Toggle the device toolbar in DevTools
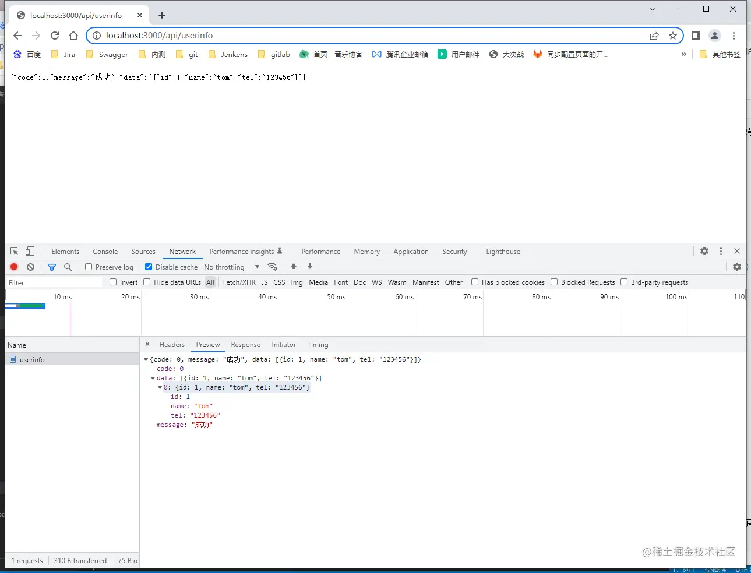 tap(30, 251)
